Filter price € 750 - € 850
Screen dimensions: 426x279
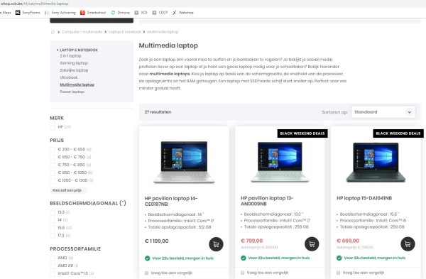[53, 165]
